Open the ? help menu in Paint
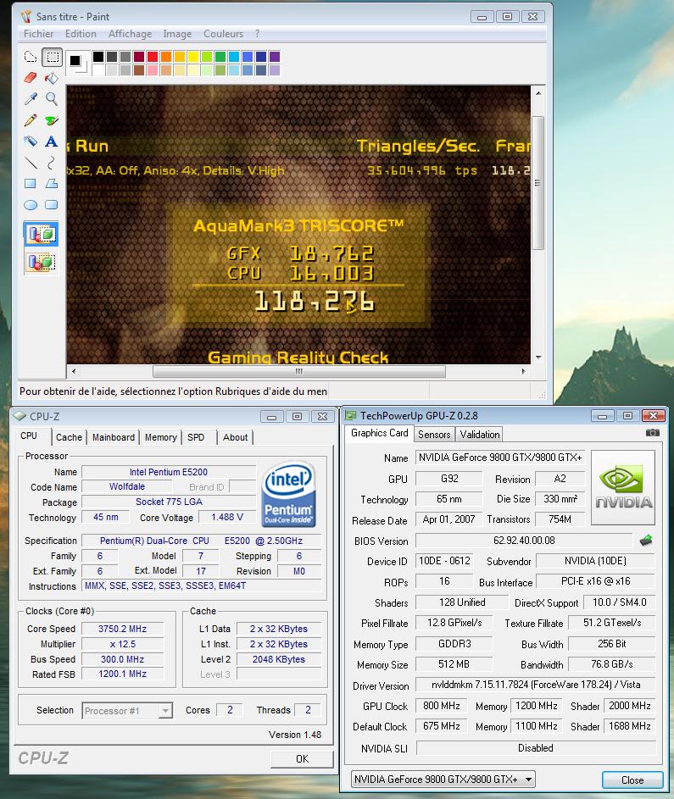Screen dimensions: 674x799 pos(257,34)
